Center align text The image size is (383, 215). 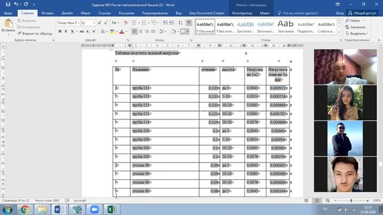[x=141, y=32]
